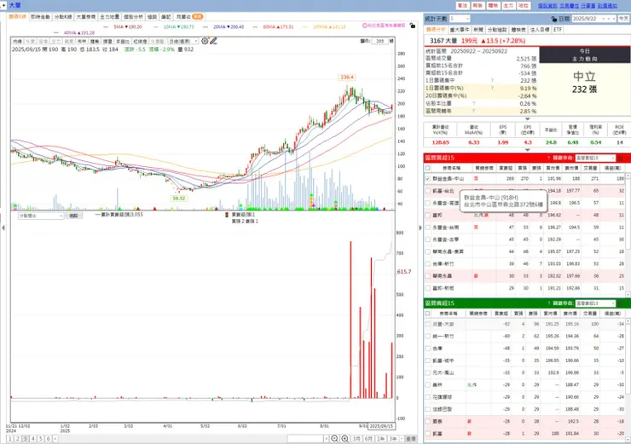Click the right-pointing panel splitter arrow
The height and width of the screenshot is (444, 631).
(420, 228)
